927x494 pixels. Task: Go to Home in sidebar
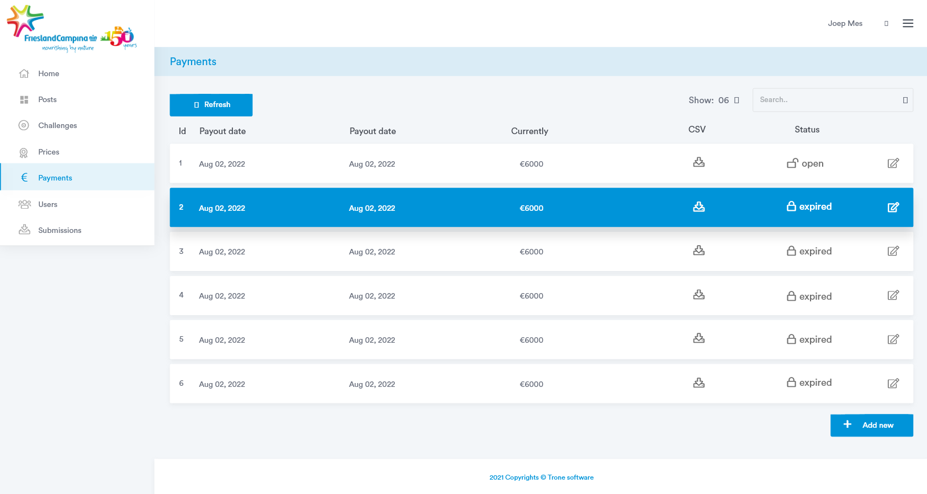49,73
